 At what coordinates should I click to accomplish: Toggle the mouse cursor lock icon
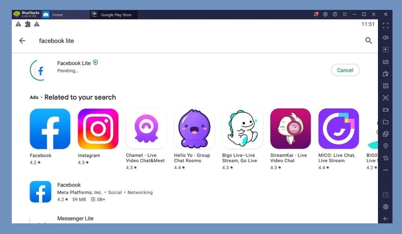pyautogui.click(x=386, y=50)
